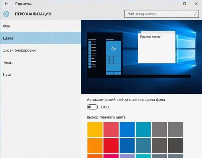Choose the bright blue swatch in top row
Screen dimensions: 202x158
pyautogui.click(x=127, y=129)
